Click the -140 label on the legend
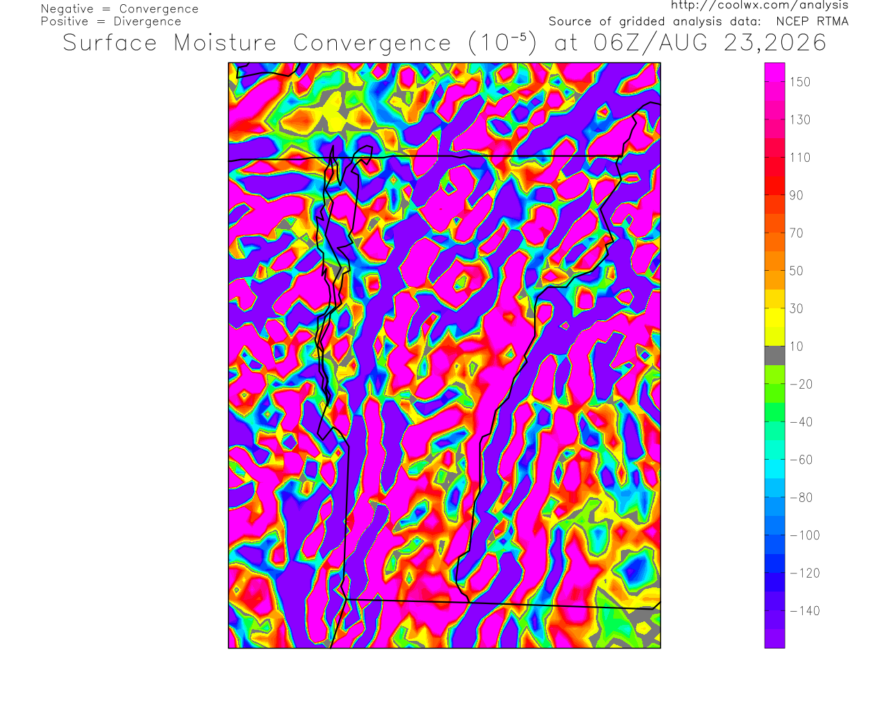The width and height of the screenshot is (889, 711). [805, 611]
